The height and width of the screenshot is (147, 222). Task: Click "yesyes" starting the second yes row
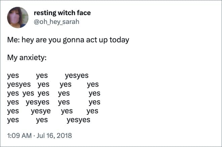[19, 85]
